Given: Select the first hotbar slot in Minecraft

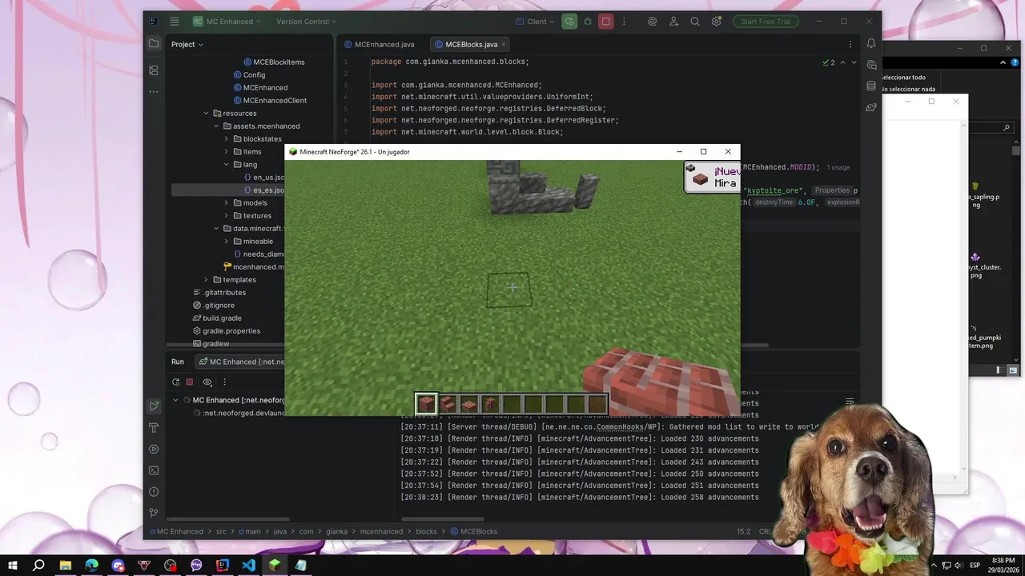Looking at the screenshot, I should point(426,403).
